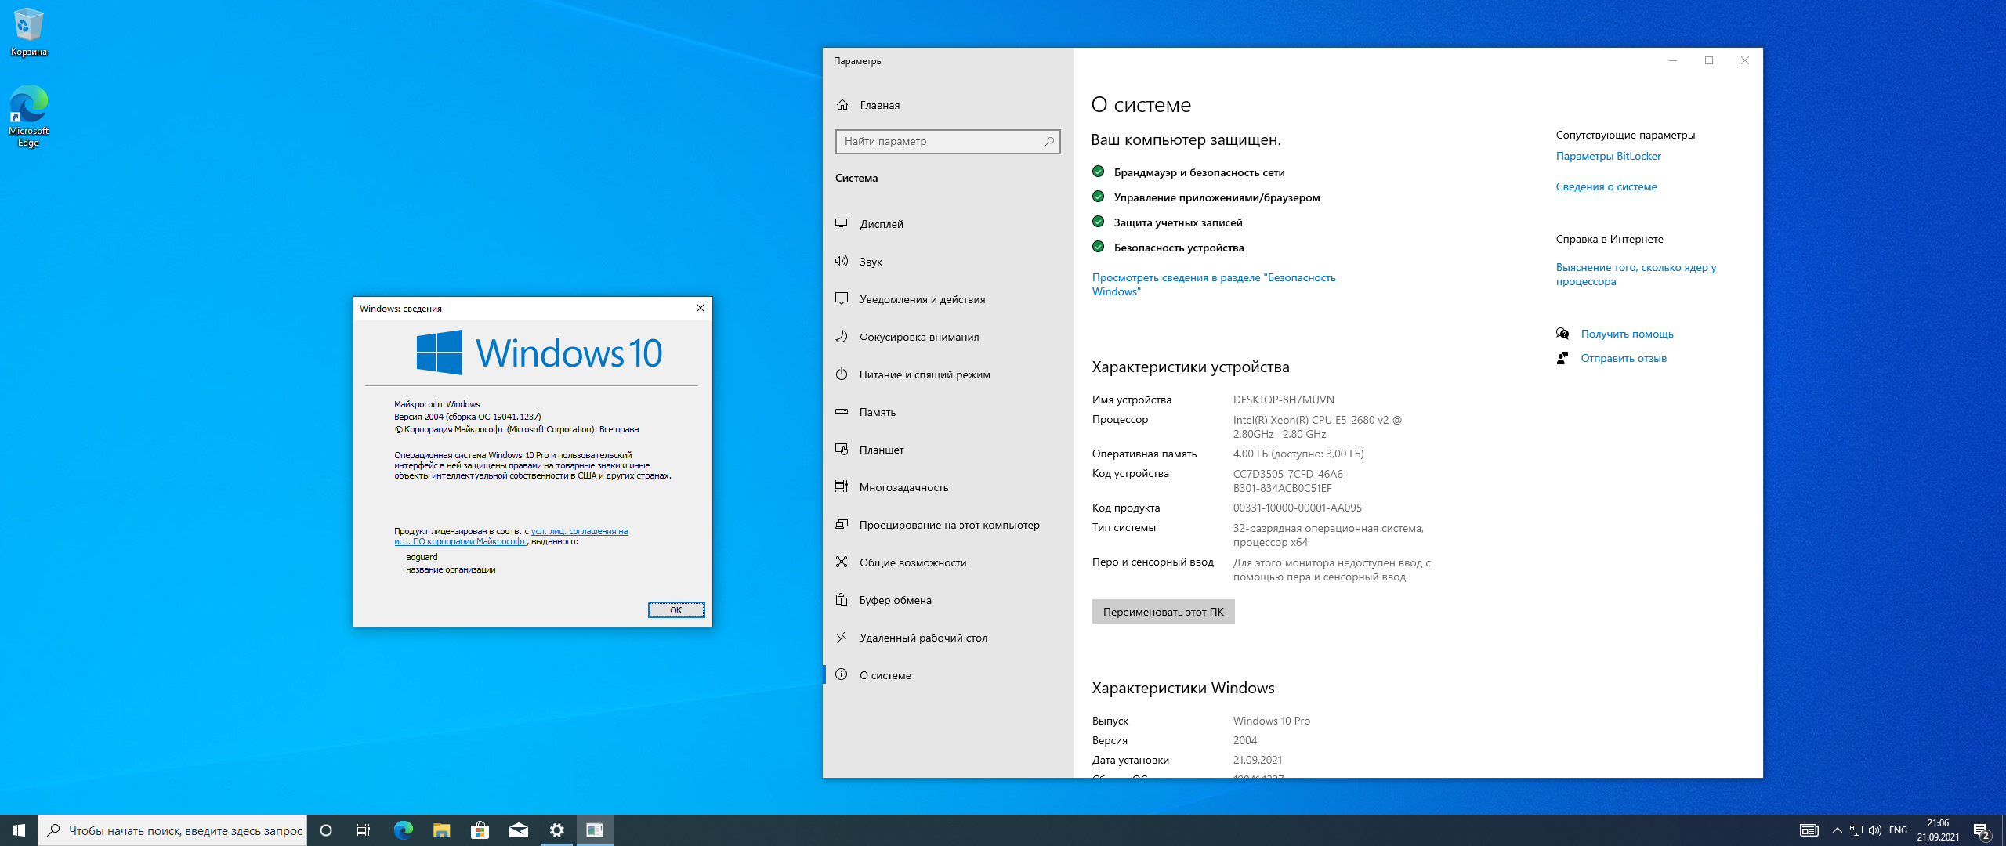Open the volume tray icon
This screenshot has height=846, width=2006.
pyautogui.click(x=1875, y=830)
